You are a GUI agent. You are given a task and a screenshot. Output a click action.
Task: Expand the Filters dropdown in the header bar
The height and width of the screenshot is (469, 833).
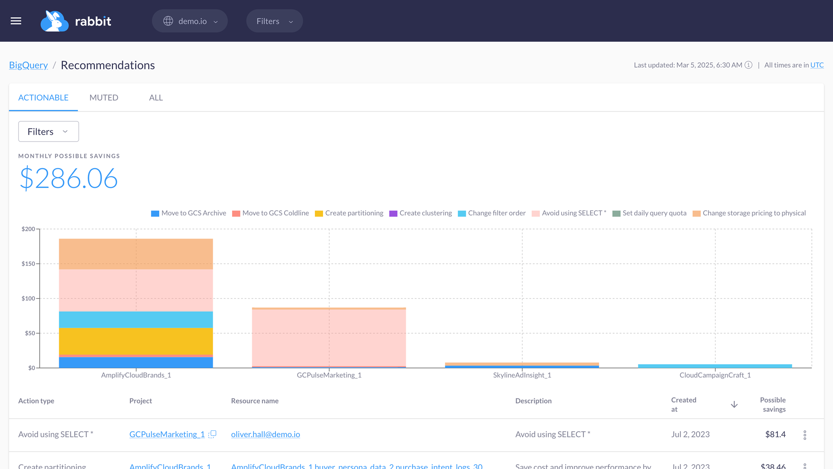tap(274, 21)
